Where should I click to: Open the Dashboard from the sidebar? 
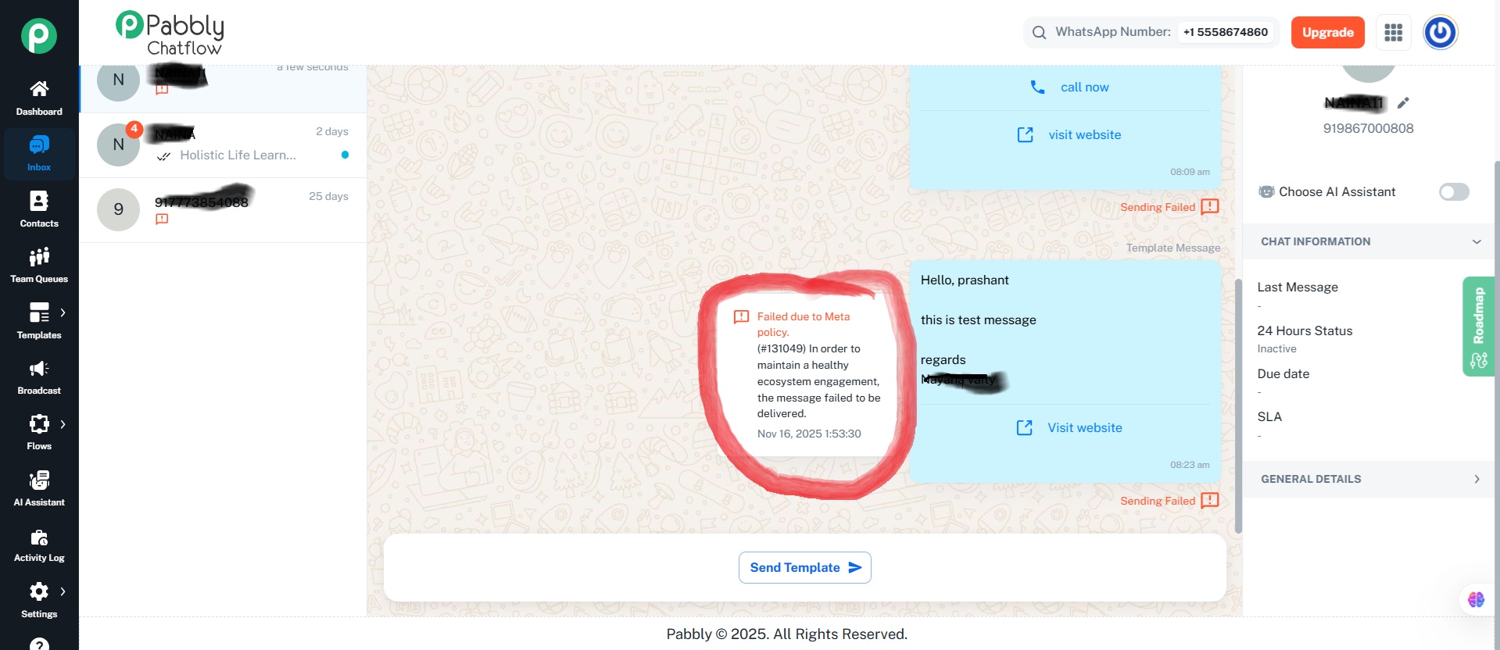pos(39,98)
